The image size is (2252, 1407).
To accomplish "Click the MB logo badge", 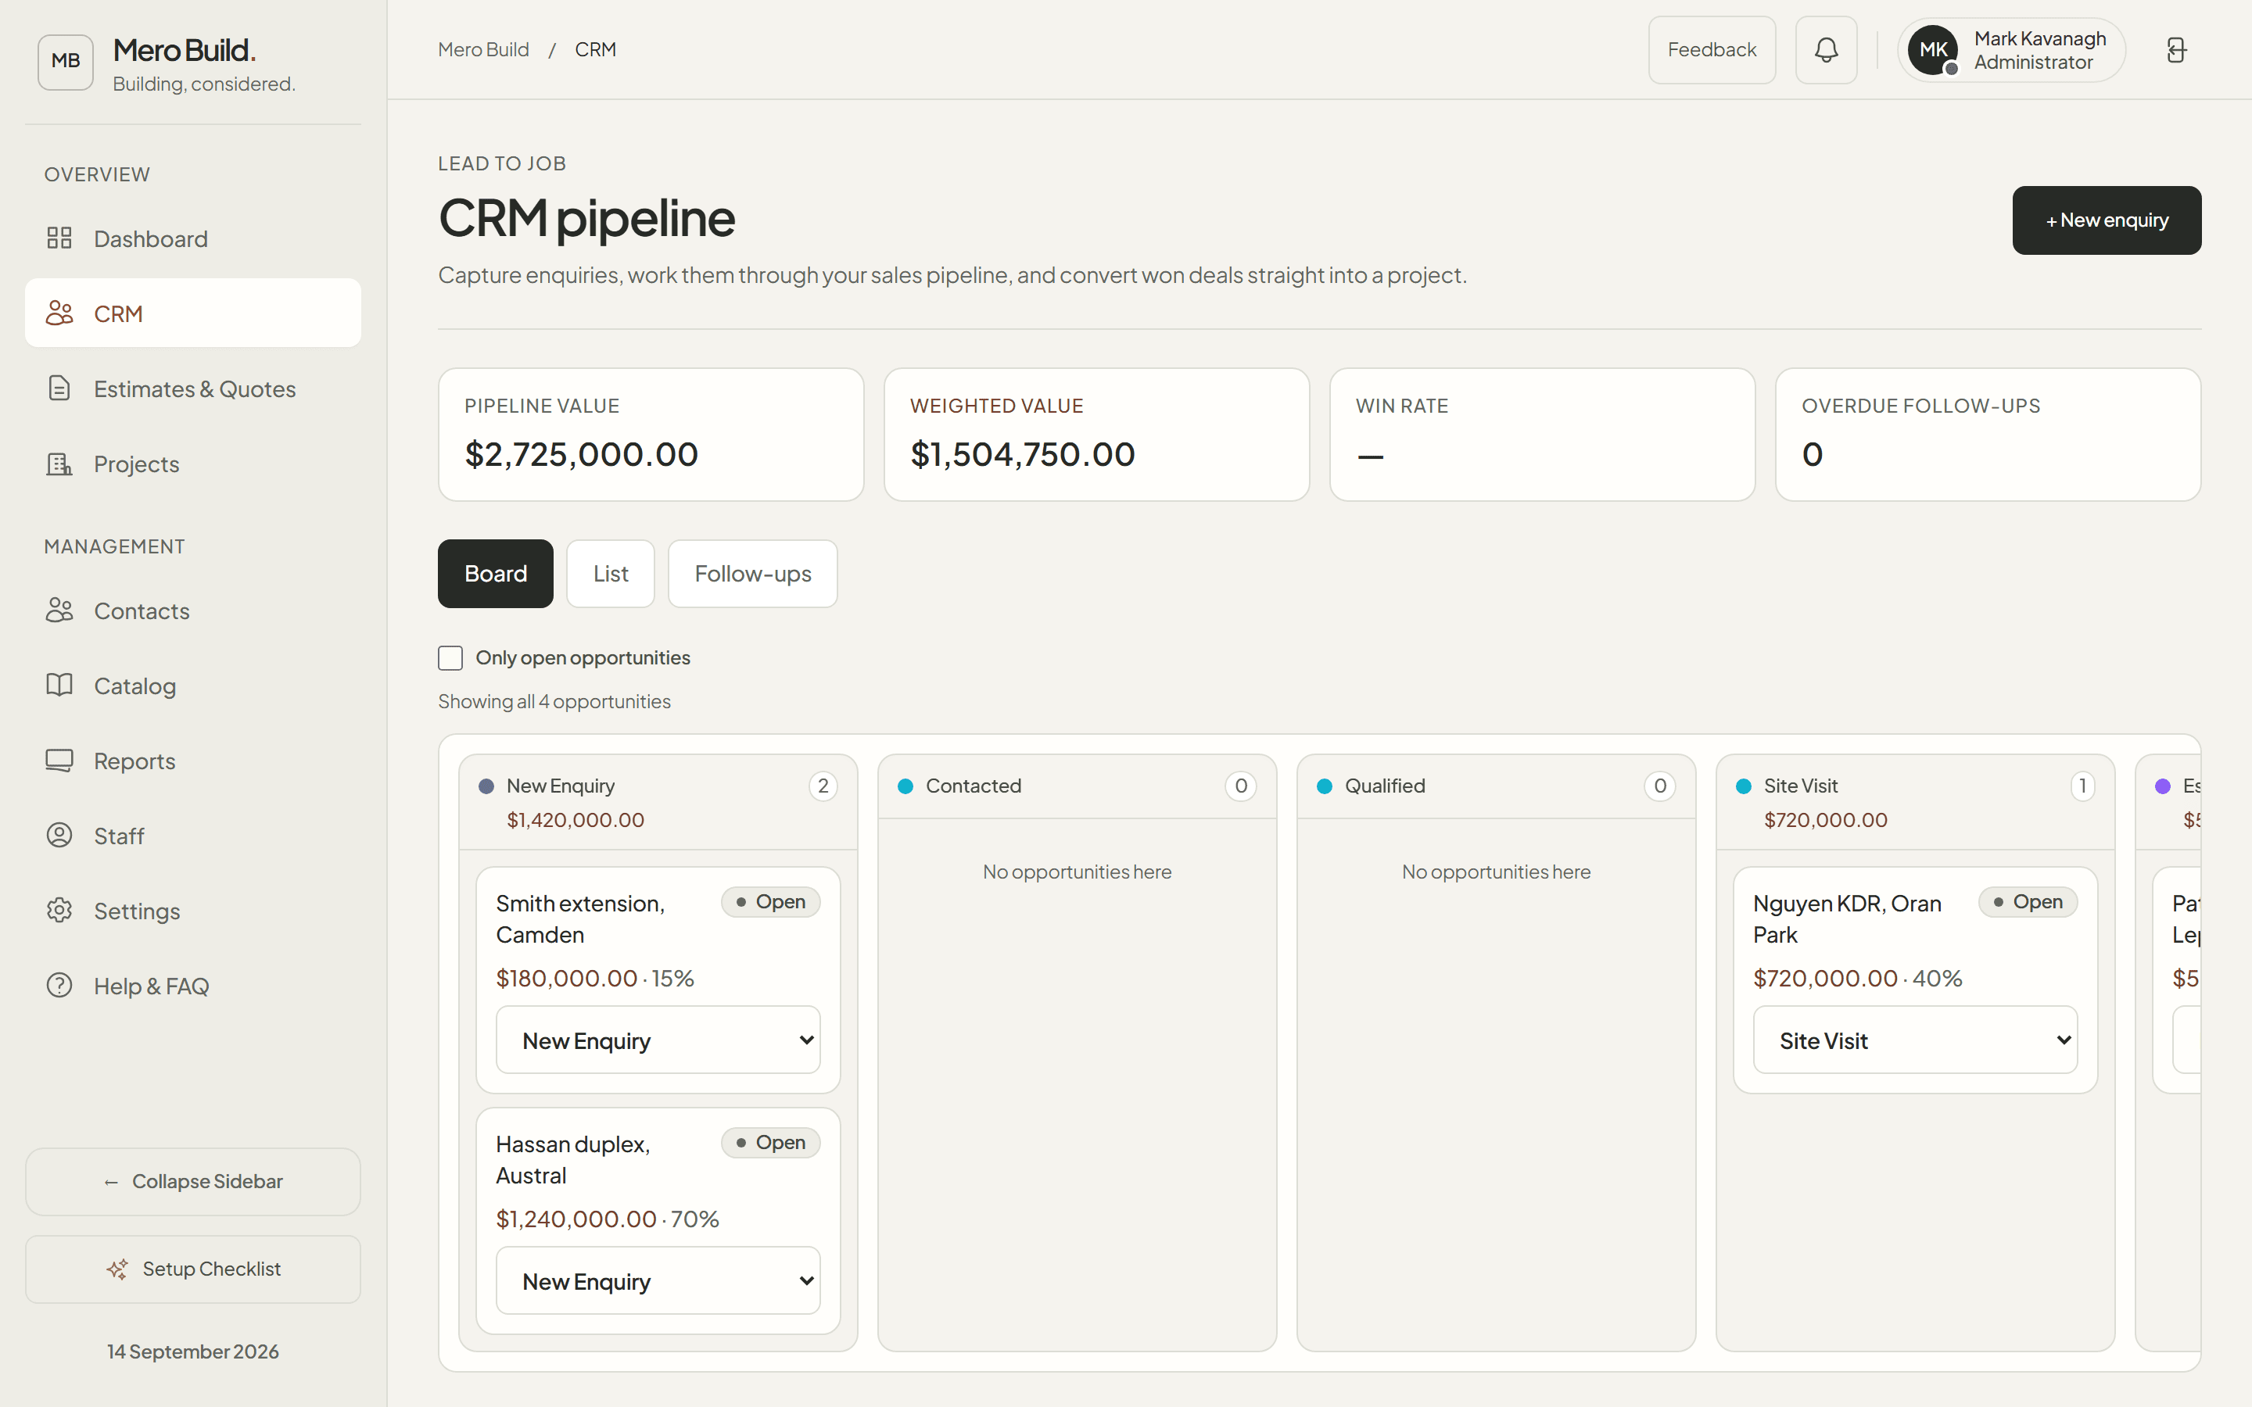I will pos(65,62).
